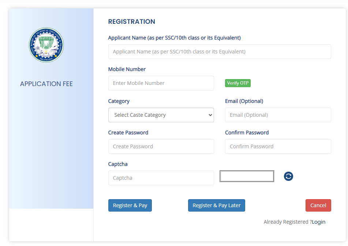Choose Register & Pay Later
Image resolution: width=348 pixels, height=246 pixels.
point(216,205)
